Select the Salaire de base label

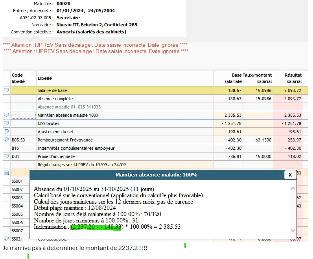pyautogui.click(x=52, y=90)
